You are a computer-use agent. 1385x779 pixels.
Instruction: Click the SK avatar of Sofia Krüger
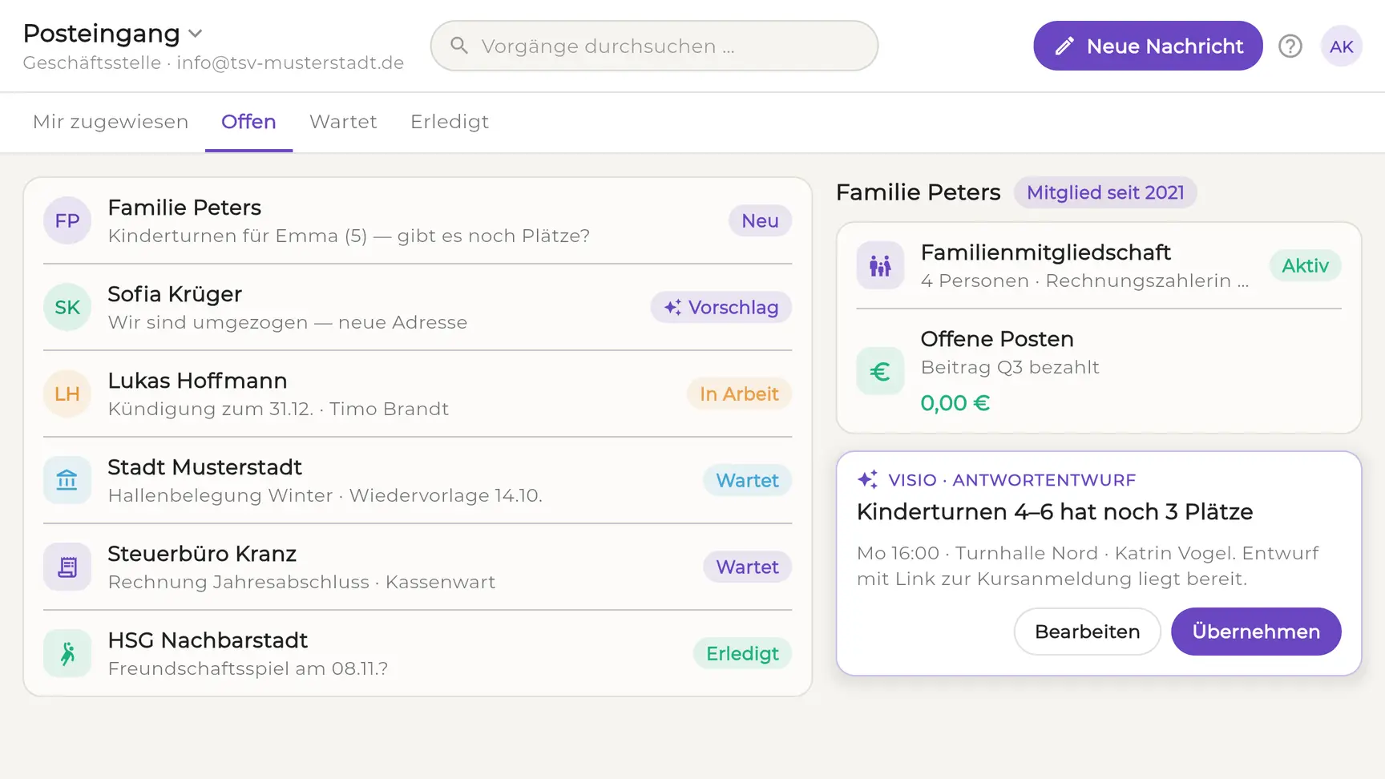coord(67,307)
